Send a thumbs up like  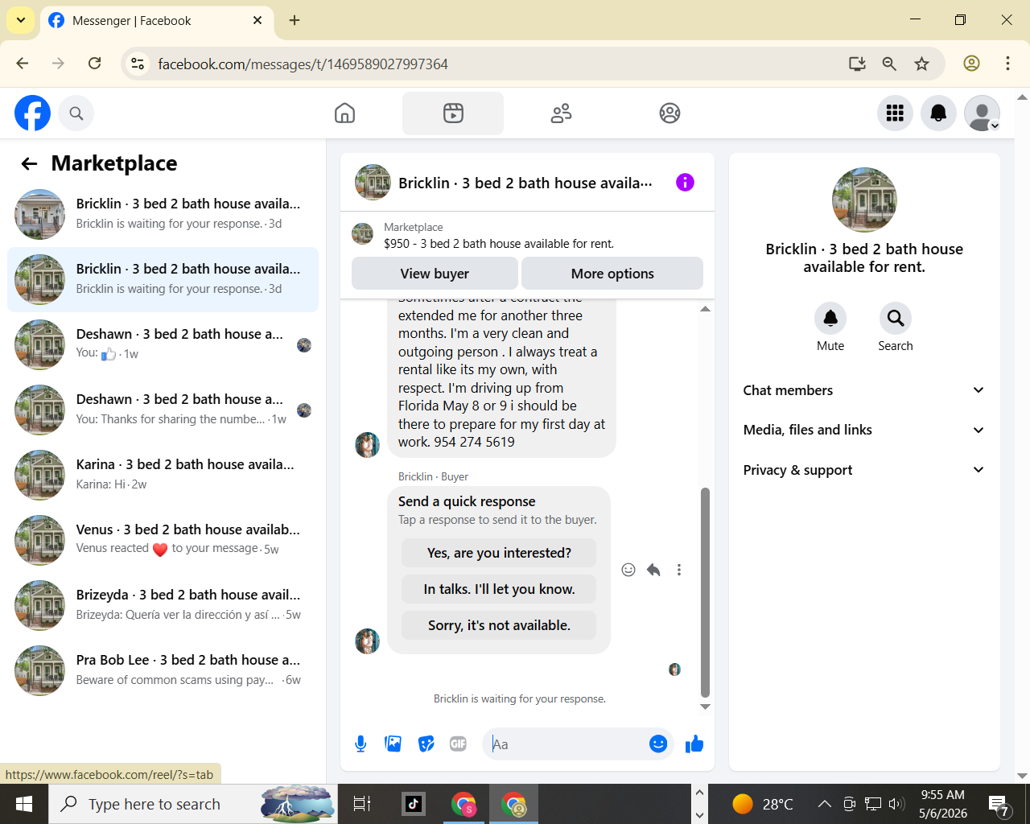click(x=694, y=744)
